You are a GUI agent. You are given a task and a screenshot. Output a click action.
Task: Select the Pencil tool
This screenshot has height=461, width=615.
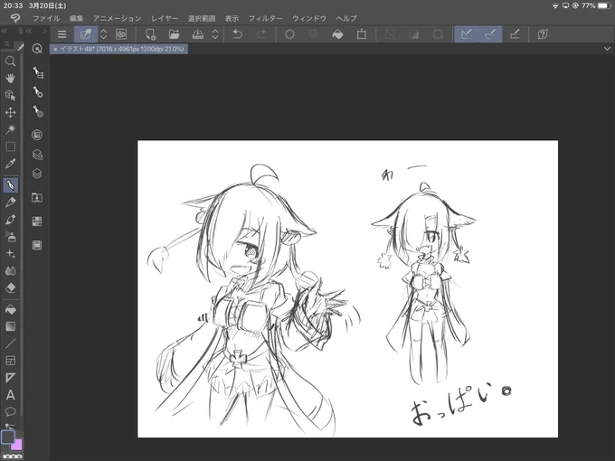(x=11, y=202)
